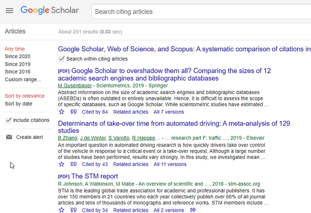Open the hamburger menu beside the Scholar logo

coord(9,11)
